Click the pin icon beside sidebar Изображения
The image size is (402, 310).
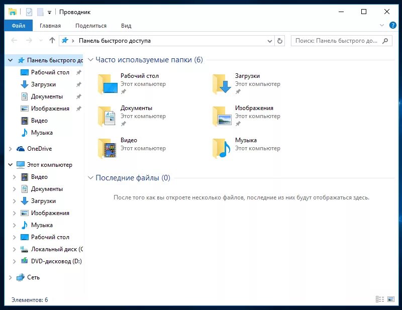79,109
